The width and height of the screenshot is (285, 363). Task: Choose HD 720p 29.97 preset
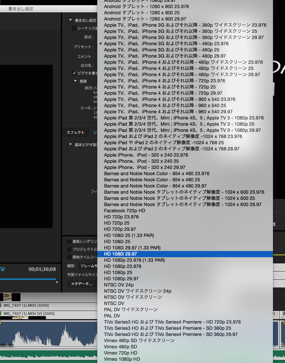tap(185, 229)
